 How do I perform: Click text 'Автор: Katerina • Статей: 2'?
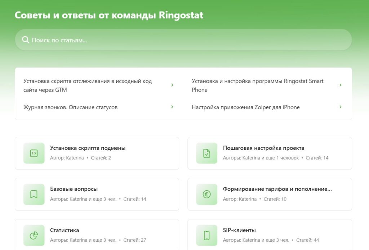click(80, 158)
